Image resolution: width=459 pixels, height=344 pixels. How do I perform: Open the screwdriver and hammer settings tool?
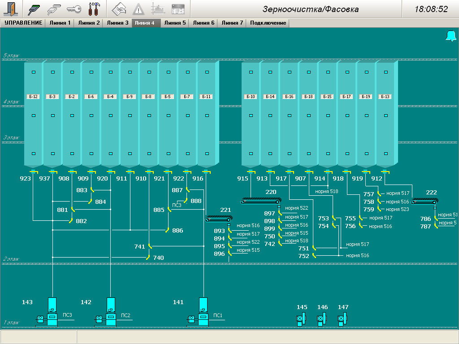[94, 9]
